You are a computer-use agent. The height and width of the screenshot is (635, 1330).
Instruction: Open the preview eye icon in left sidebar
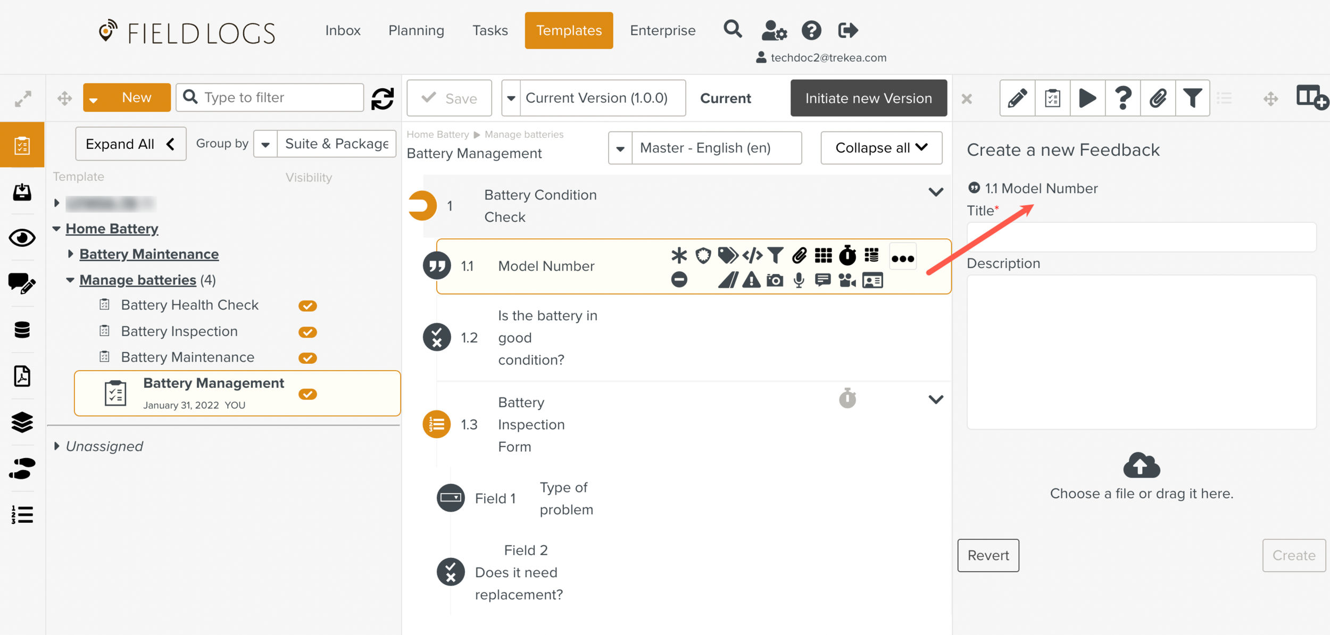22,238
